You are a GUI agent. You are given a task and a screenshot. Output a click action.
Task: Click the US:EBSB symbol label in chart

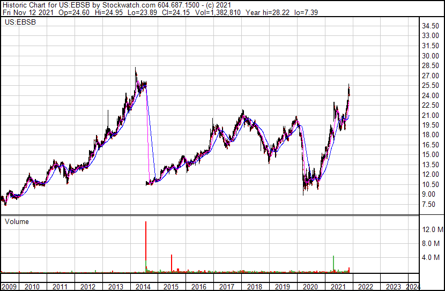click(x=20, y=22)
